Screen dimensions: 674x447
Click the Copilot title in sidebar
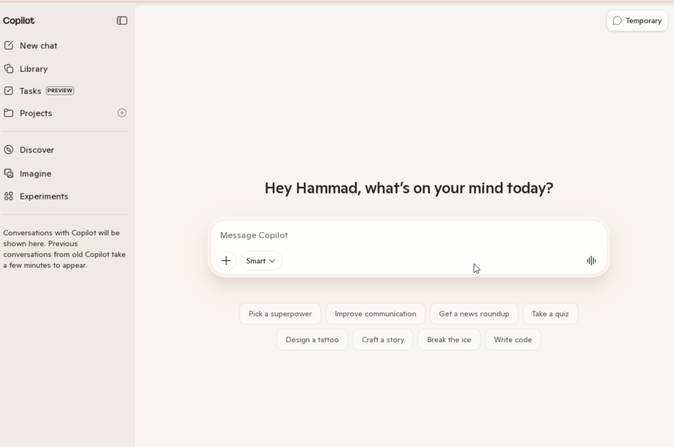[x=18, y=20]
